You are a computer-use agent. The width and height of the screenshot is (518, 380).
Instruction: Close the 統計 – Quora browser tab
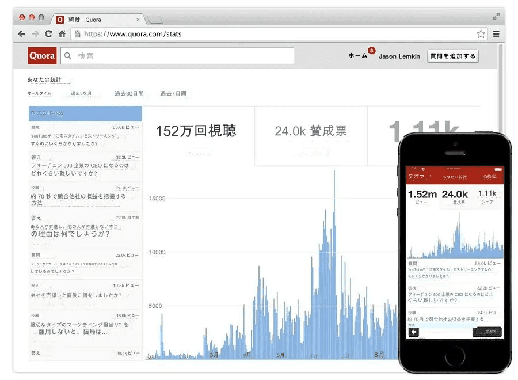coord(138,20)
